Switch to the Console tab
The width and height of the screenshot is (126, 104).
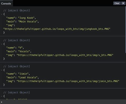[6, 3]
